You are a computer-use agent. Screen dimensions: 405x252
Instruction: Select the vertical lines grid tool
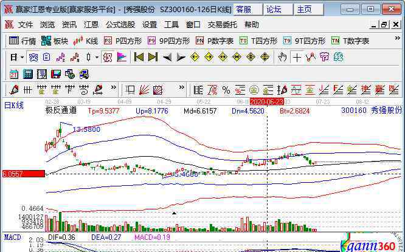coord(27,90)
